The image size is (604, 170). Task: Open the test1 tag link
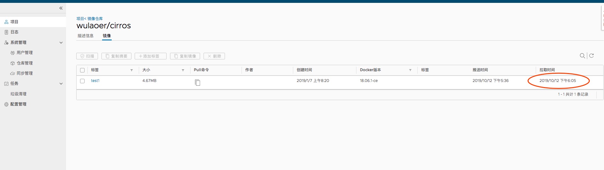tap(95, 81)
